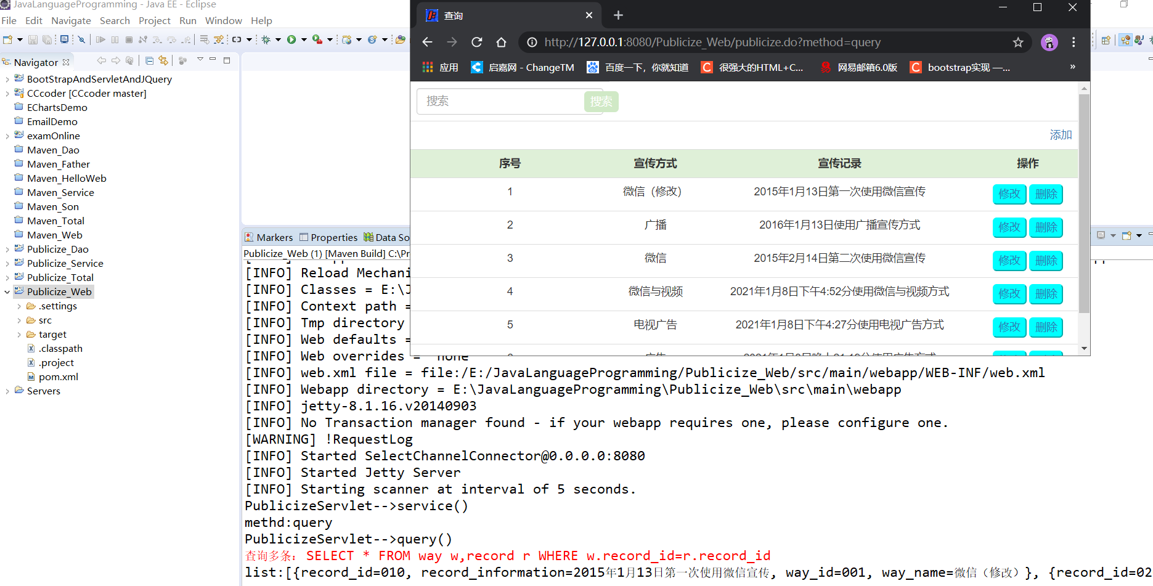Screen dimensions: 1153x586
Task: Click the 添加 add link
Action: pos(1061,135)
